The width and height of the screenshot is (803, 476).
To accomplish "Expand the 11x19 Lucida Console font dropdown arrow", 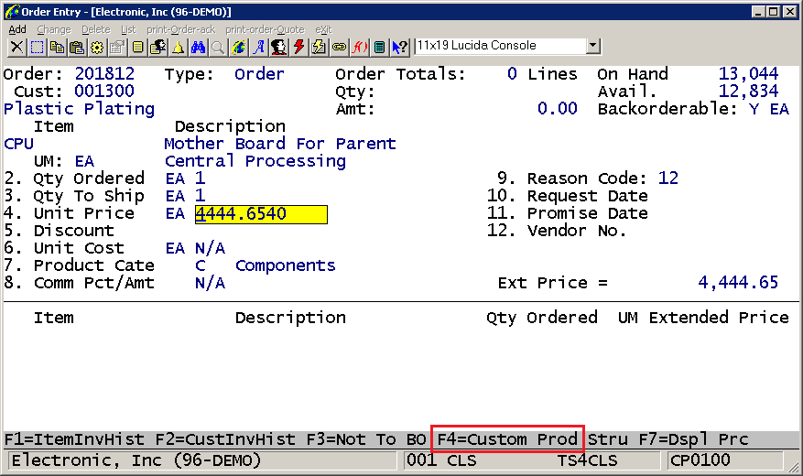I will tap(592, 46).
